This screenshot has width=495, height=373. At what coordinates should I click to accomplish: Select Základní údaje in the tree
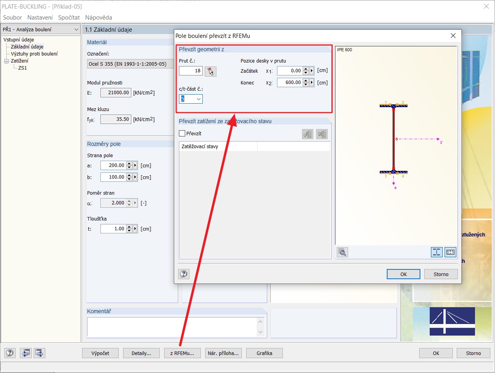(x=27, y=47)
